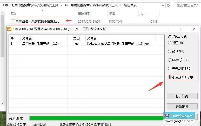Sort files by 修改日期 column header

[84, 14]
